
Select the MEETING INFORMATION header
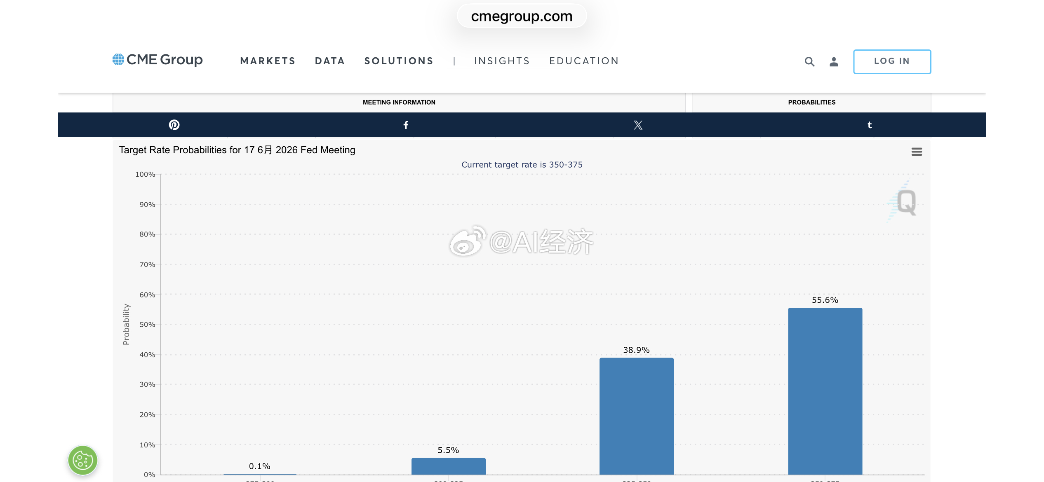(399, 102)
